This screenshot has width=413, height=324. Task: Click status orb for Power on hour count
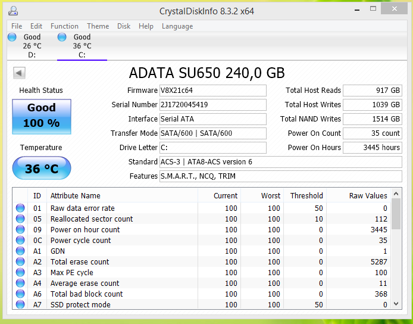(x=20, y=229)
